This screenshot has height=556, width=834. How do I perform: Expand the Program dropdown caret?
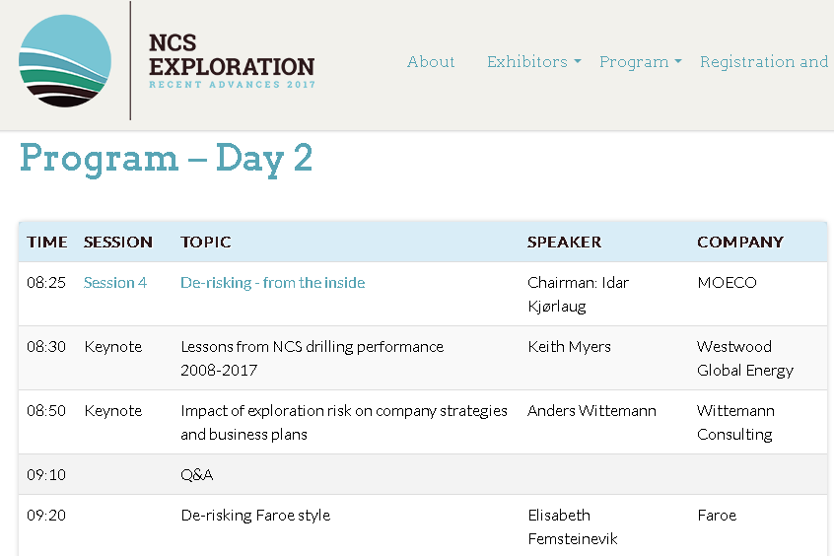click(678, 62)
